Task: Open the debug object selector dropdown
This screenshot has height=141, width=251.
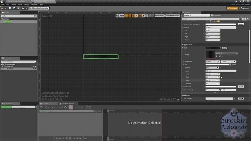Action: [x=39, y=8]
